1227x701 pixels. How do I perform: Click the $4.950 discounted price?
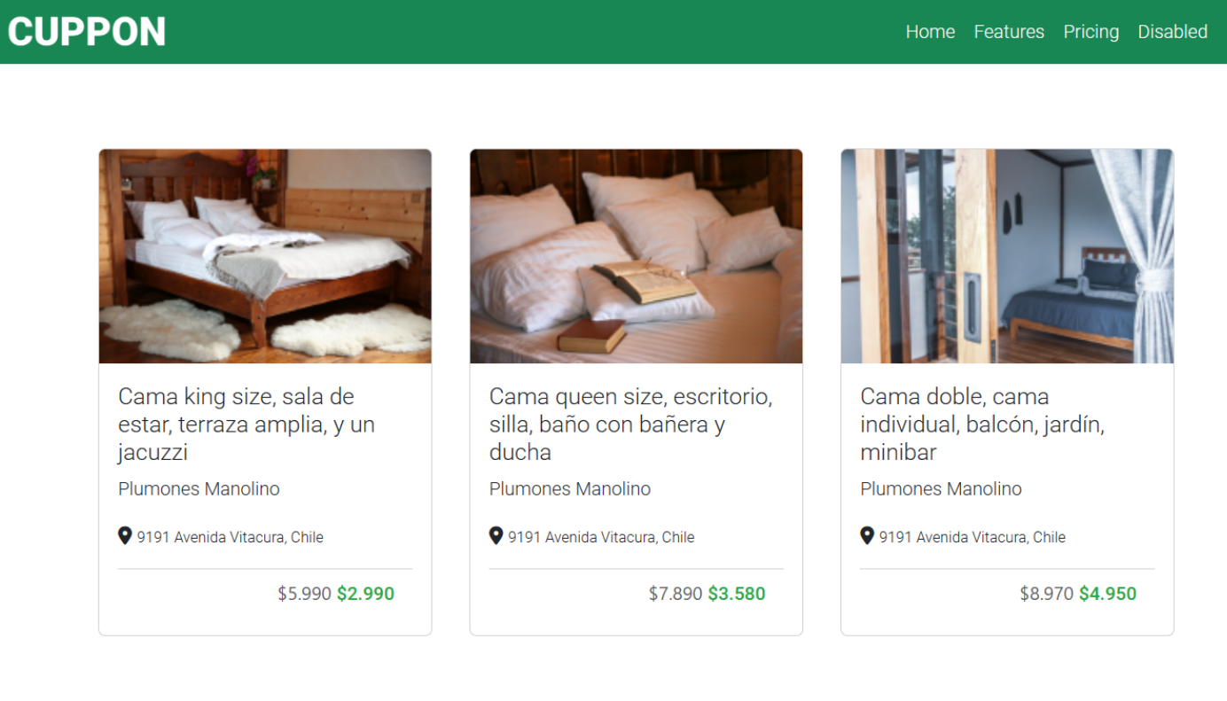(x=1107, y=594)
